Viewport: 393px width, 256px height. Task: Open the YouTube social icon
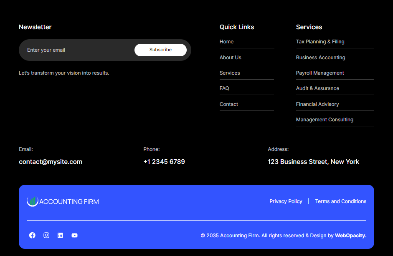click(x=74, y=235)
